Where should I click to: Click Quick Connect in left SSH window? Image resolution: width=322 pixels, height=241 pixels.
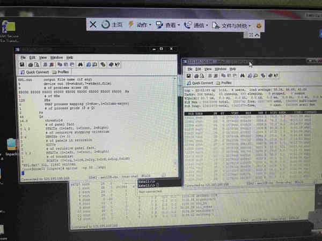pos(35,72)
